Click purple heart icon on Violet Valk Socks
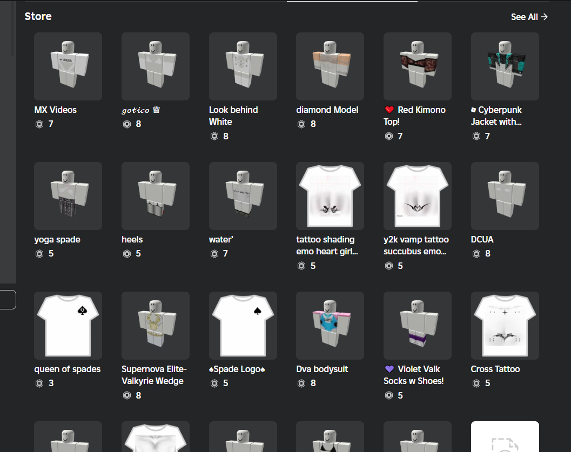 (x=389, y=369)
